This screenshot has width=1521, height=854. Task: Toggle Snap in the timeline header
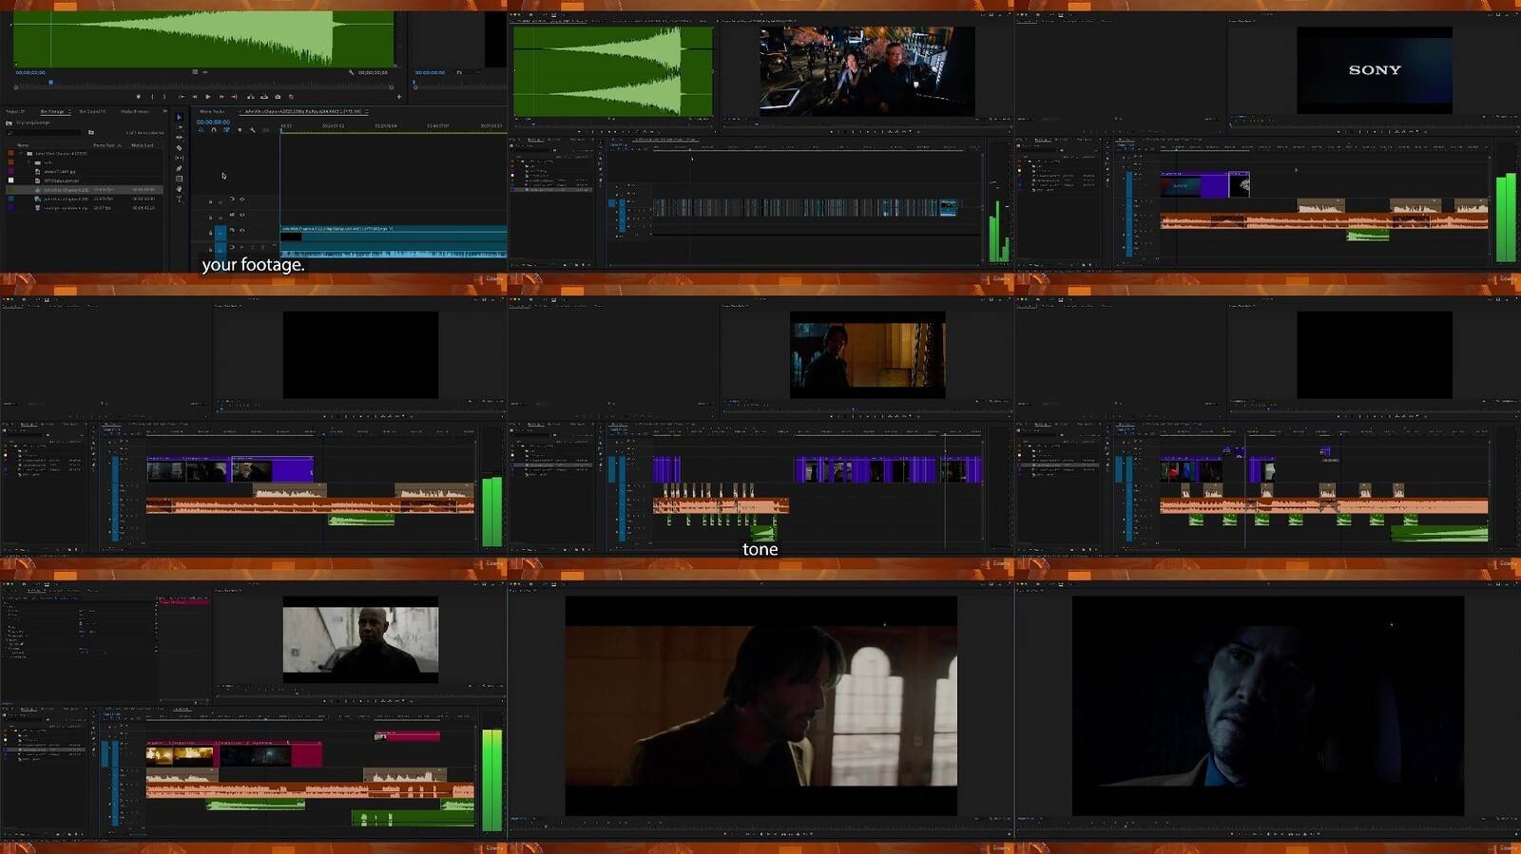pyautogui.click(x=213, y=130)
